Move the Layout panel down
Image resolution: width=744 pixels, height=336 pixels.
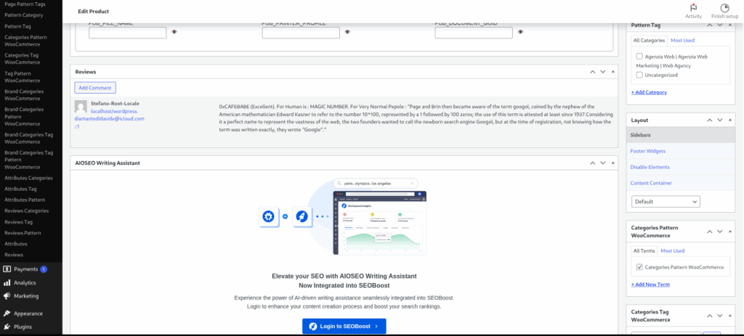[x=720, y=120]
